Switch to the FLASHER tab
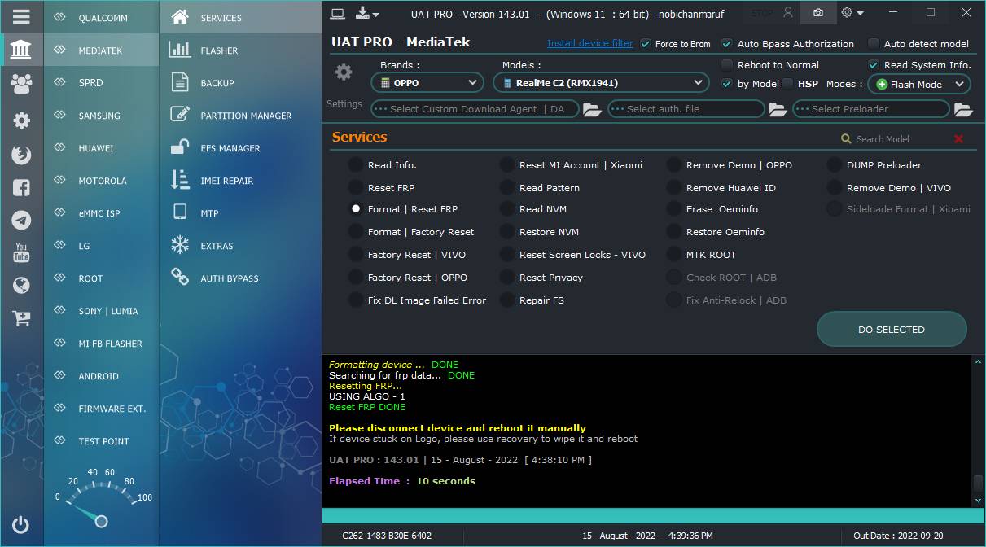The height and width of the screenshot is (547, 986). click(240, 50)
